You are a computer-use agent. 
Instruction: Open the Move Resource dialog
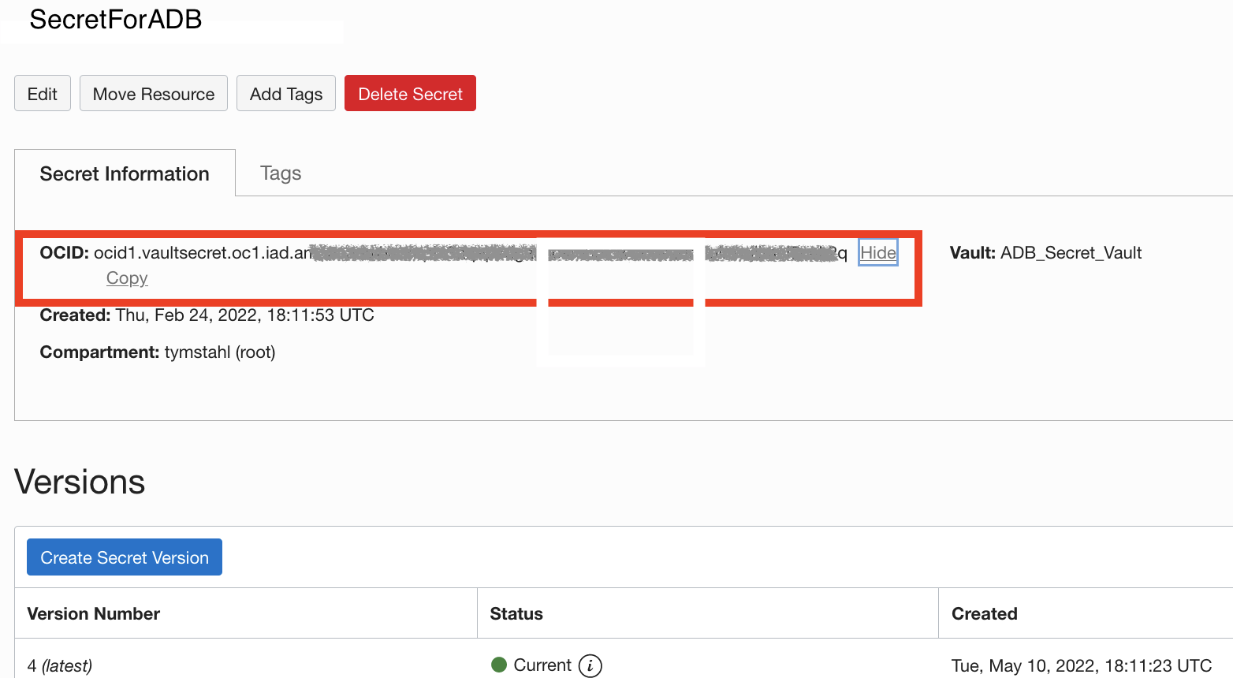154,93
